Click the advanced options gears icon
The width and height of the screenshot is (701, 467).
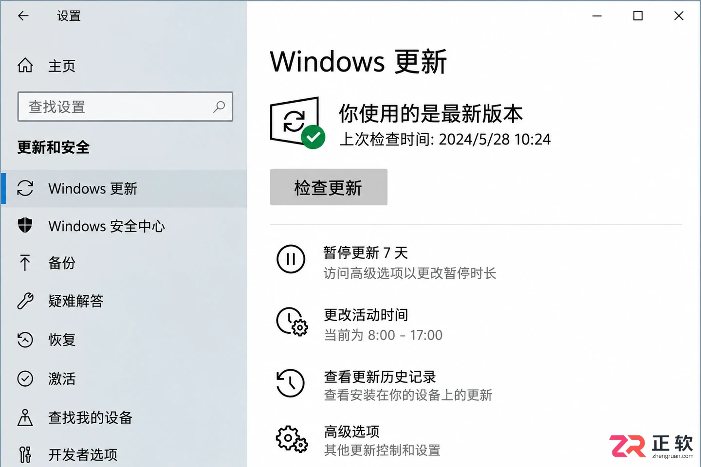click(292, 439)
